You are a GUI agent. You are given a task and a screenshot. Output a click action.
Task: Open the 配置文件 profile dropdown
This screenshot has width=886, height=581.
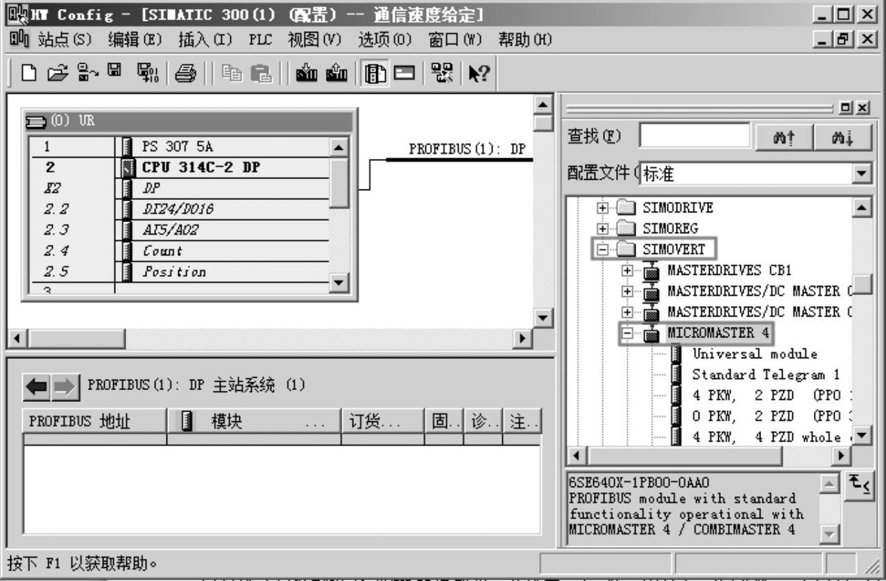coord(862,173)
